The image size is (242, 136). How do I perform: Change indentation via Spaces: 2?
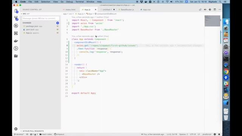pyautogui.click(x=183, y=134)
